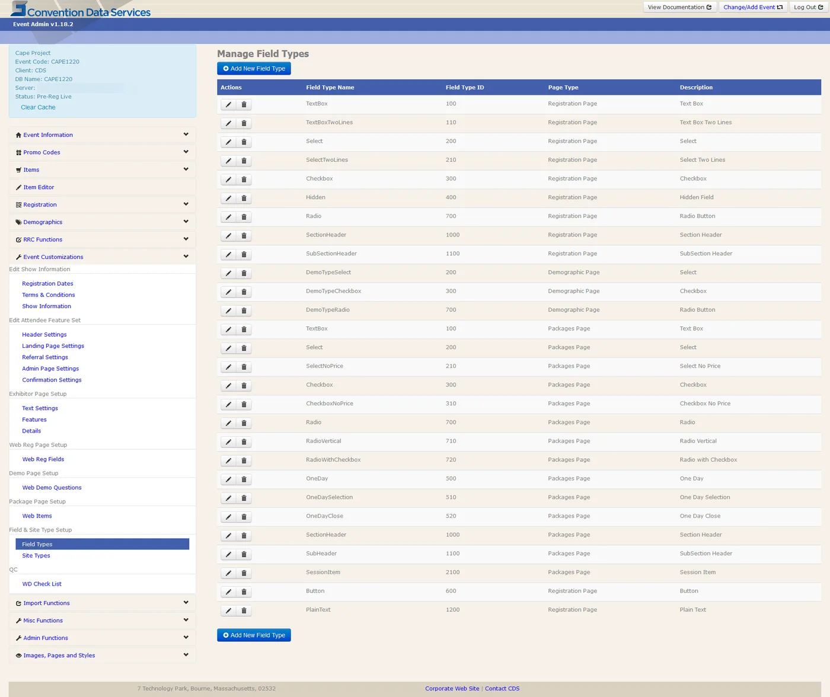The image size is (830, 697).
Task: Collapse the Event Customizations section chevron
Action: 186,257
